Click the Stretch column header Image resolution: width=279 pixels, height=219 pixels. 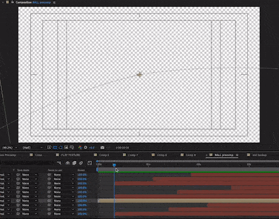click(81, 170)
